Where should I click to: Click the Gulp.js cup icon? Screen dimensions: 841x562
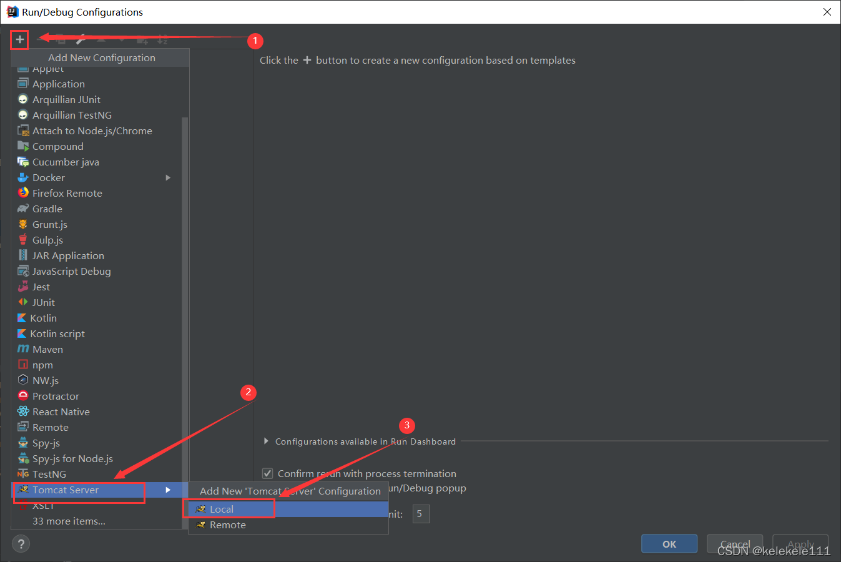pyautogui.click(x=23, y=240)
